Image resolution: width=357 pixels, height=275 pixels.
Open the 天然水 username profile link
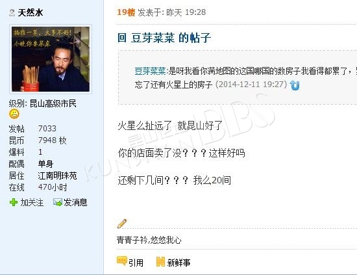tap(31, 12)
